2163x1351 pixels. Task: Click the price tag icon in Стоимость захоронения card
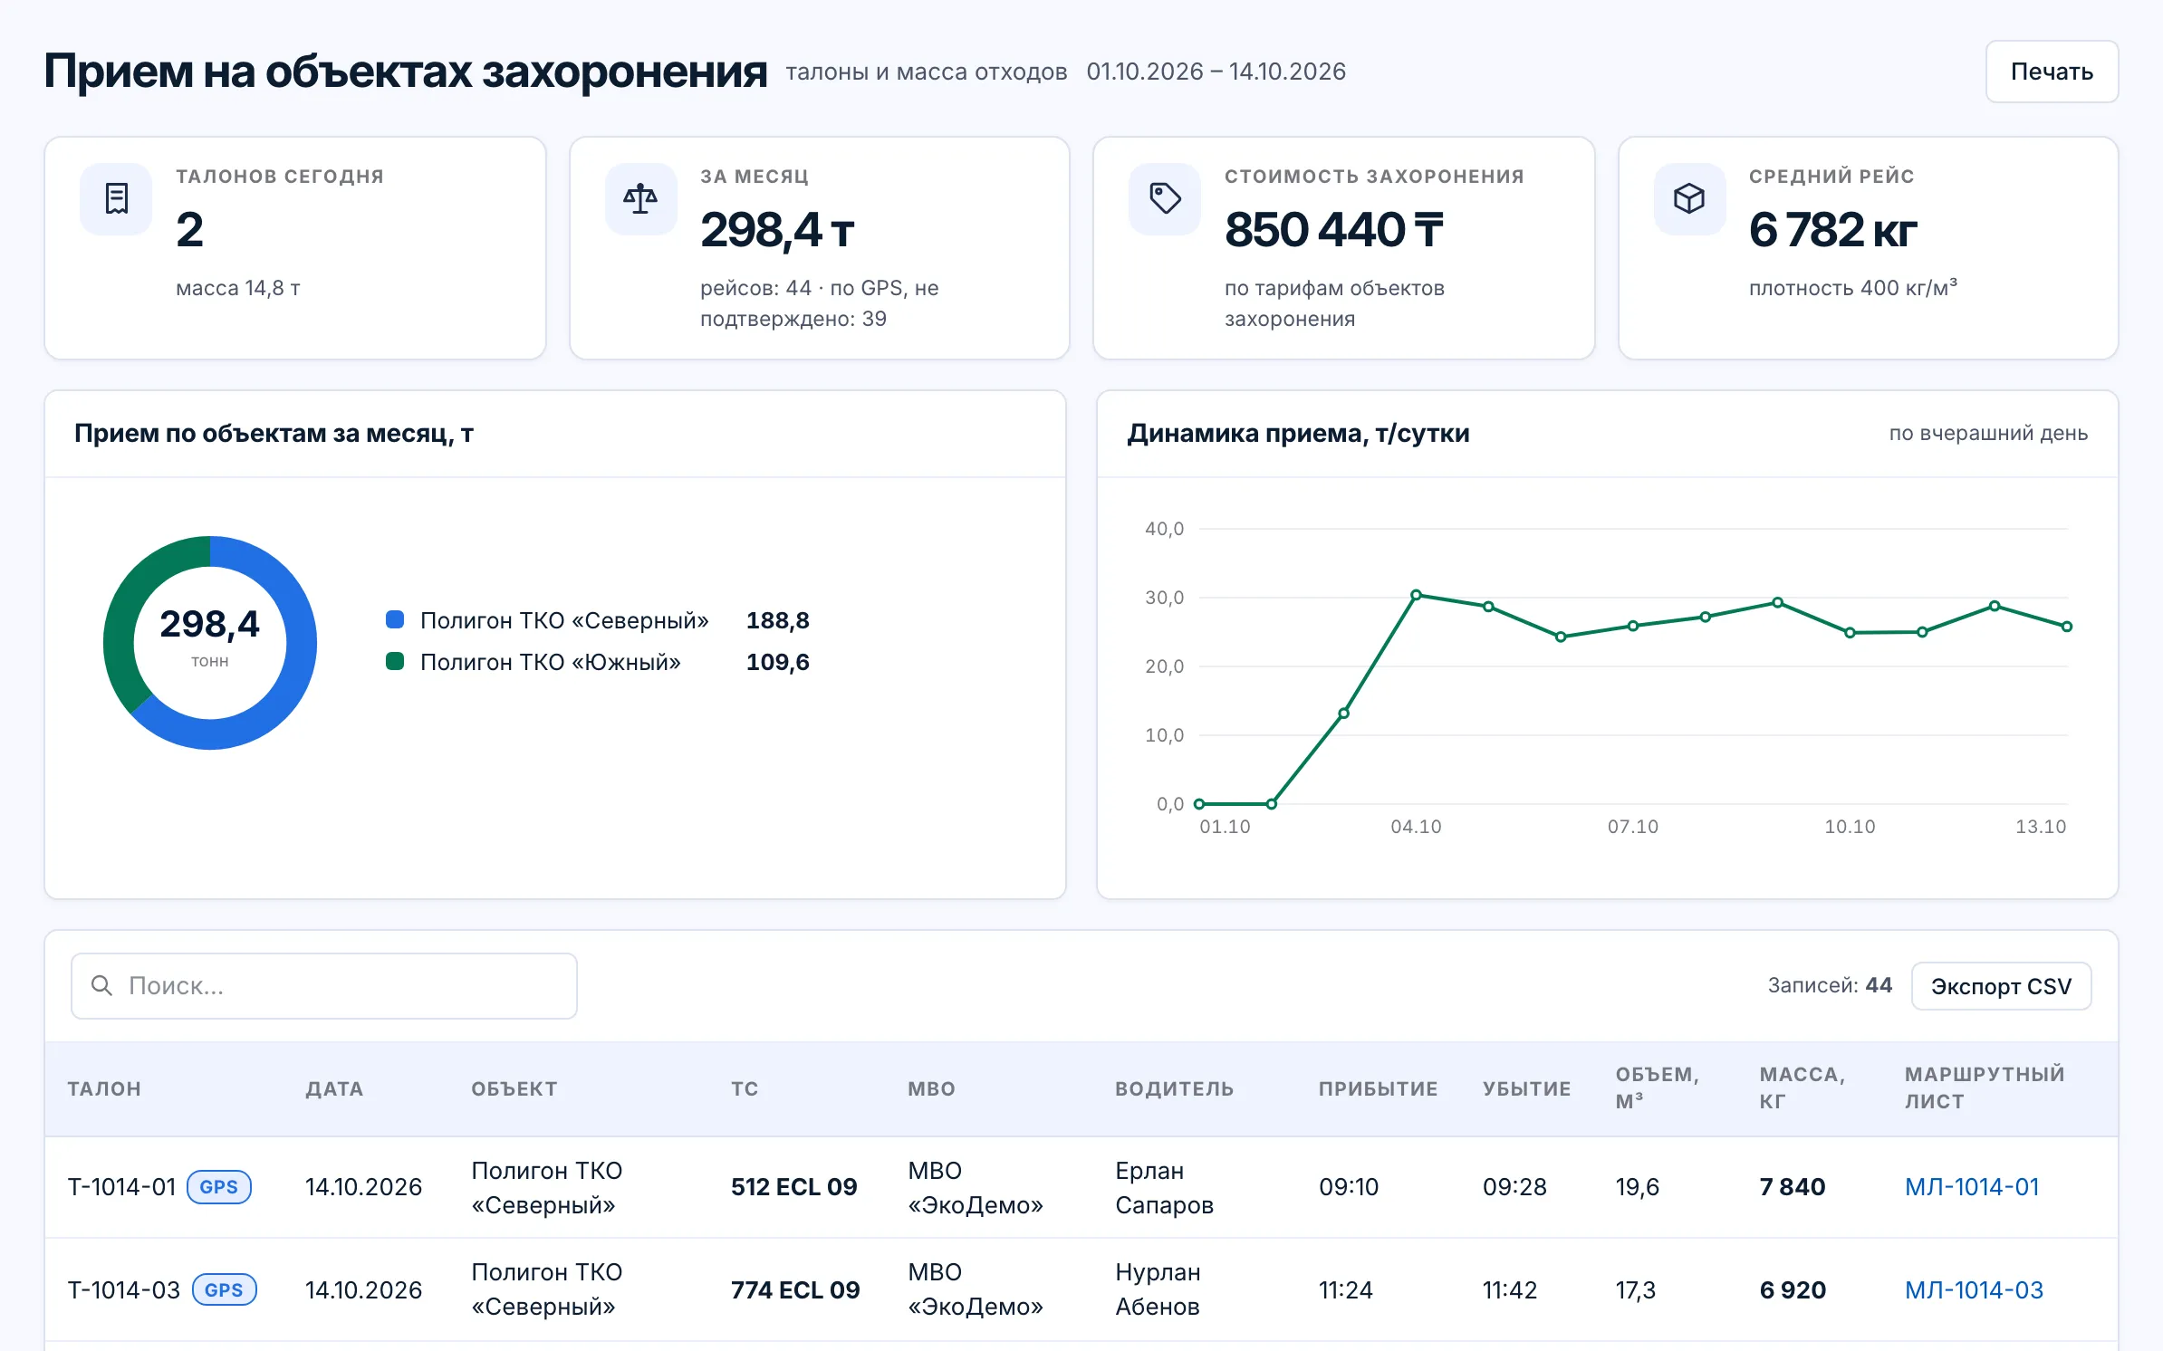point(1165,198)
